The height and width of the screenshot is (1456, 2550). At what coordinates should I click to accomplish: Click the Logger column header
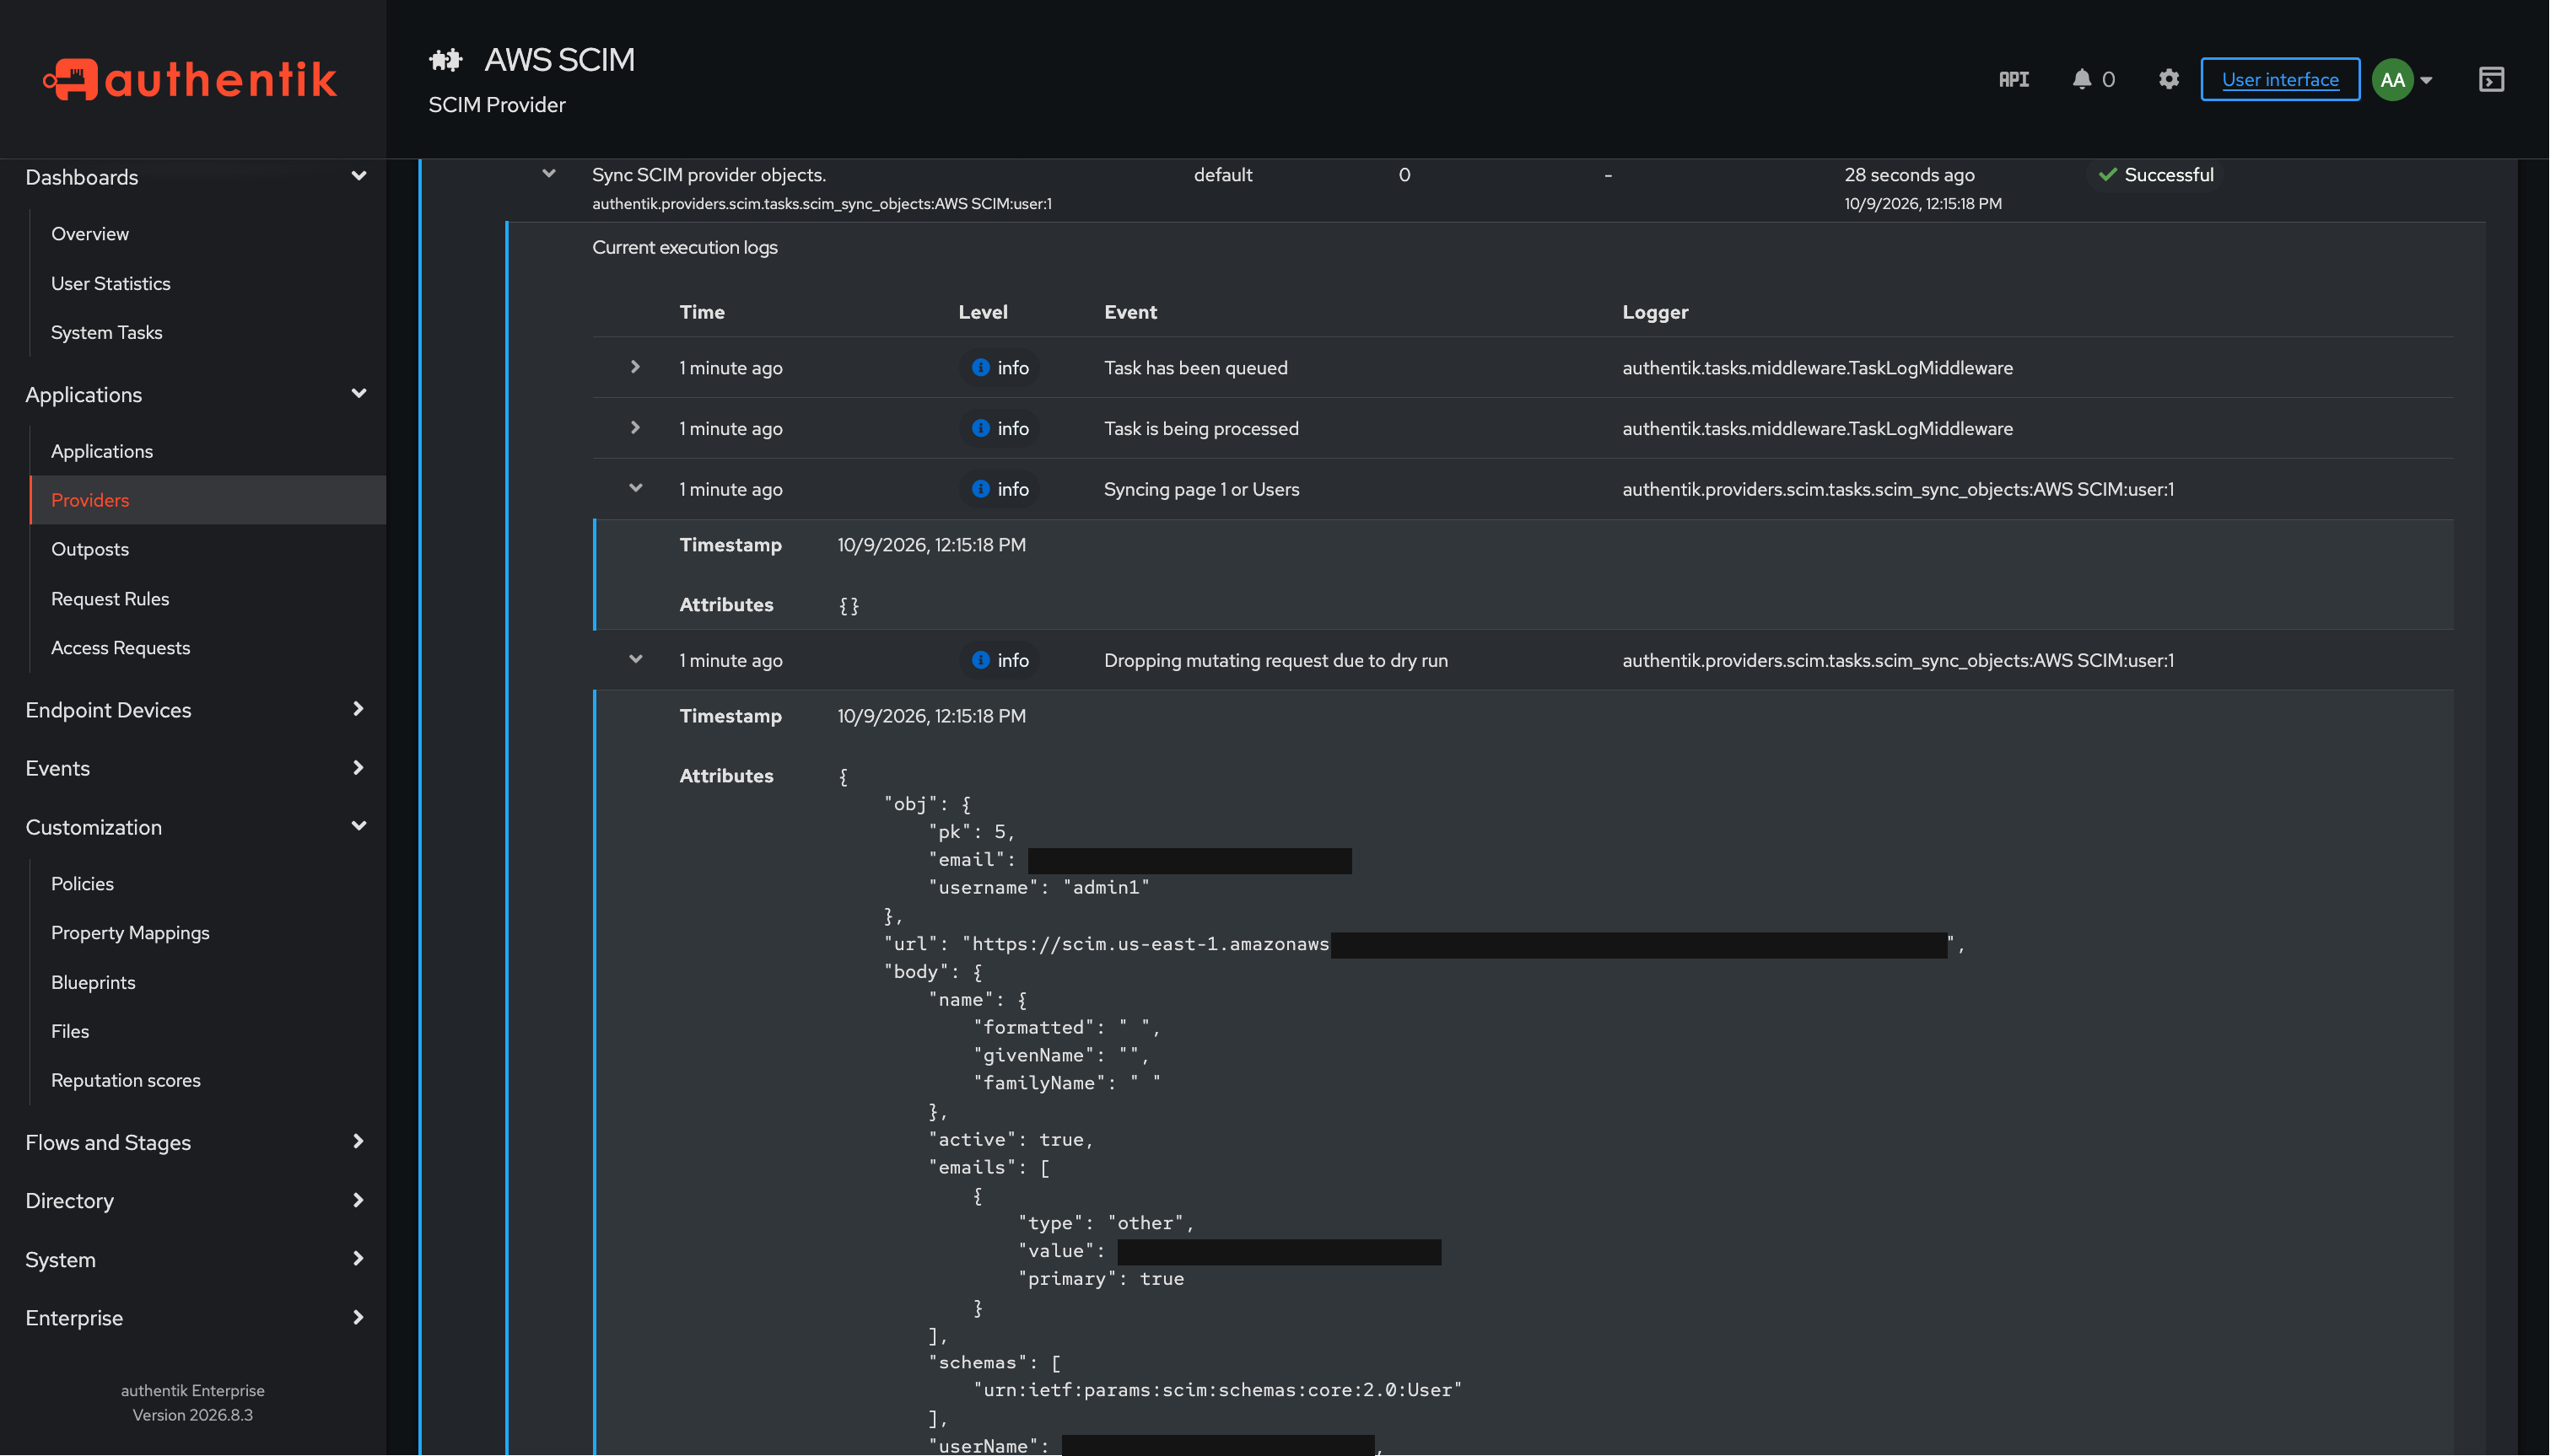(x=1655, y=312)
